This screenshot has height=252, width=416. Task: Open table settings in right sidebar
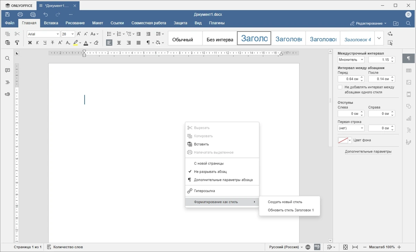409,70
